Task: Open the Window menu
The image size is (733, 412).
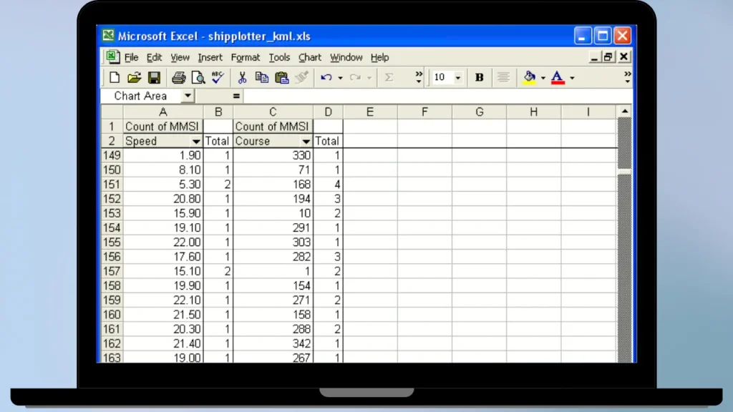Action: point(346,57)
